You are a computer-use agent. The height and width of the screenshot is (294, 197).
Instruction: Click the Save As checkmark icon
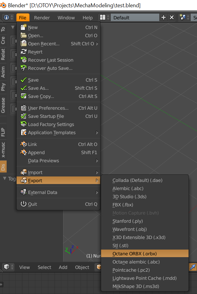point(24,88)
